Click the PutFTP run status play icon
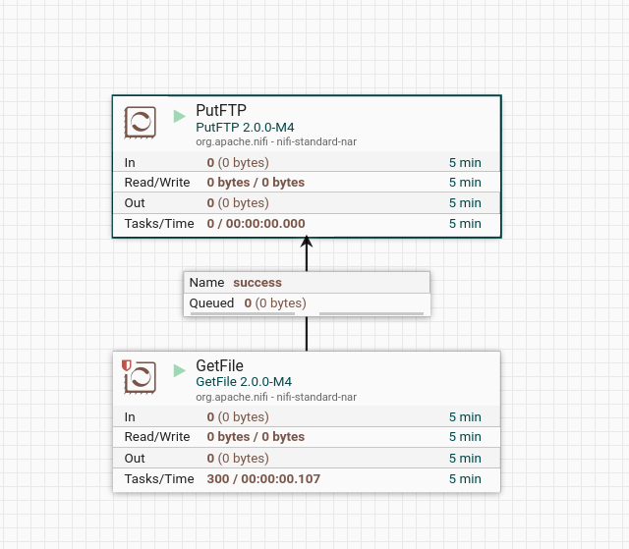629x549 pixels. click(179, 116)
